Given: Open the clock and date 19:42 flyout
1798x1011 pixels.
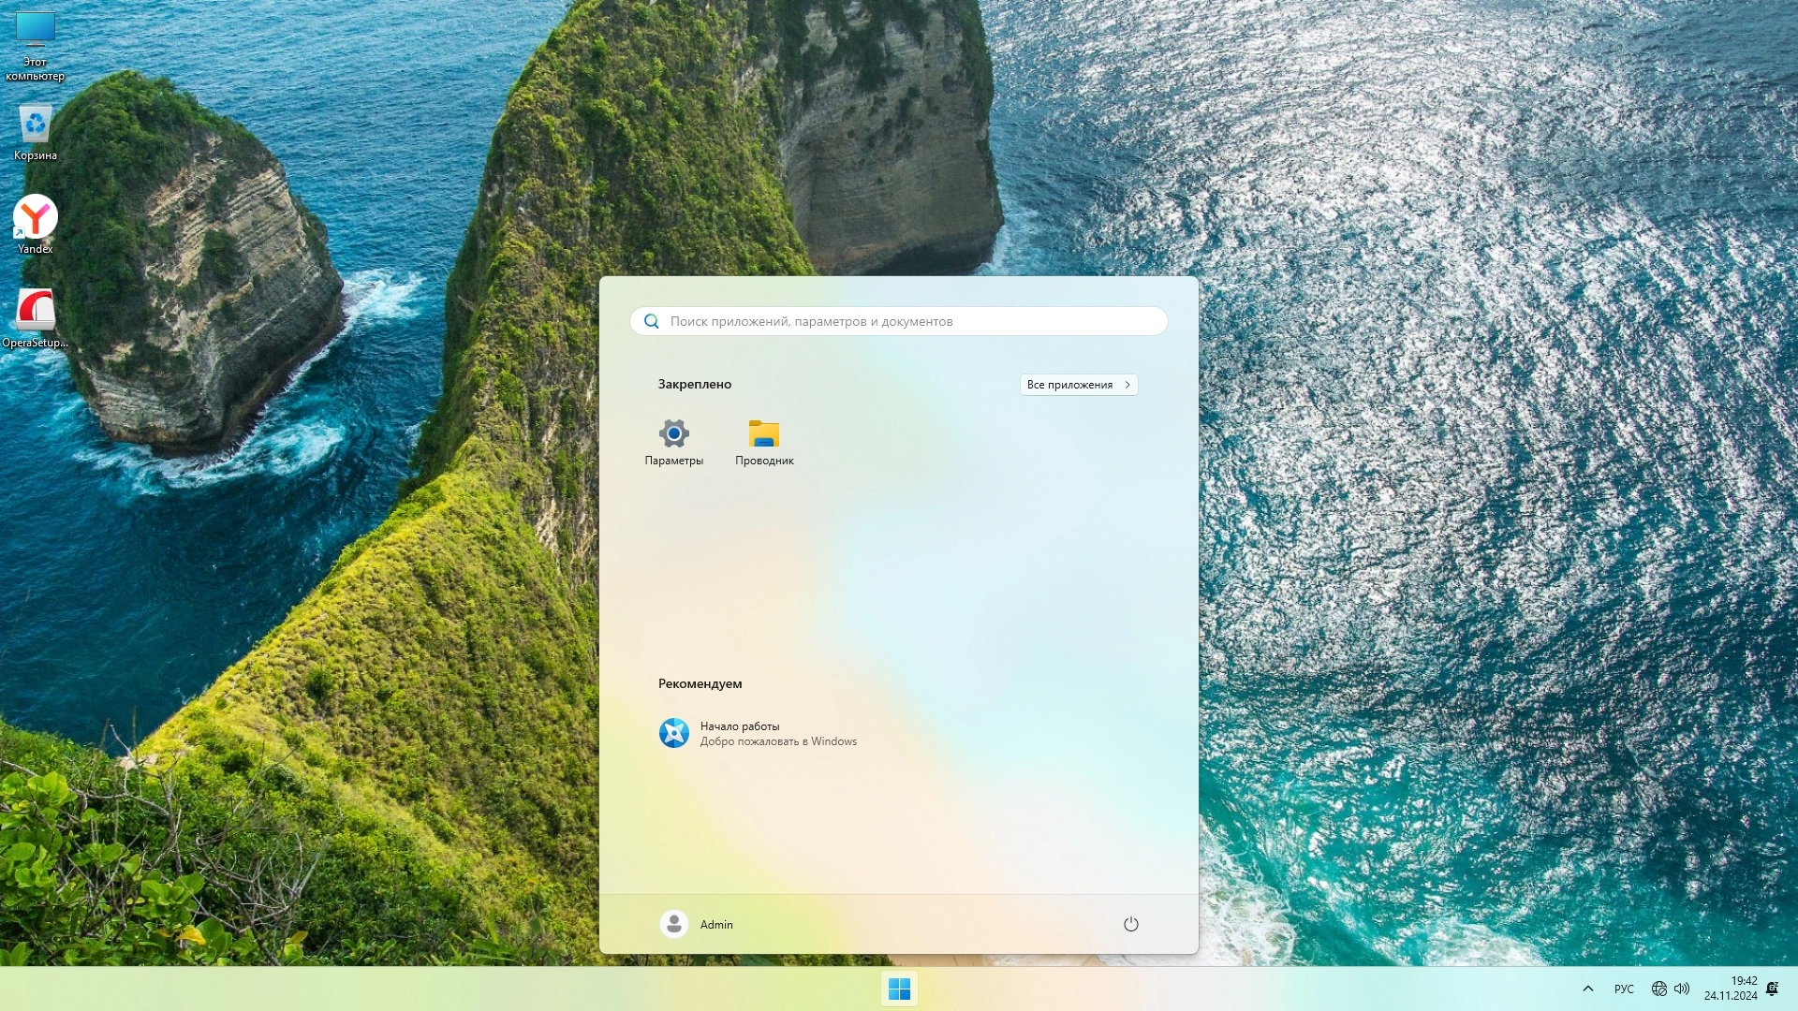Looking at the screenshot, I should click(x=1731, y=989).
